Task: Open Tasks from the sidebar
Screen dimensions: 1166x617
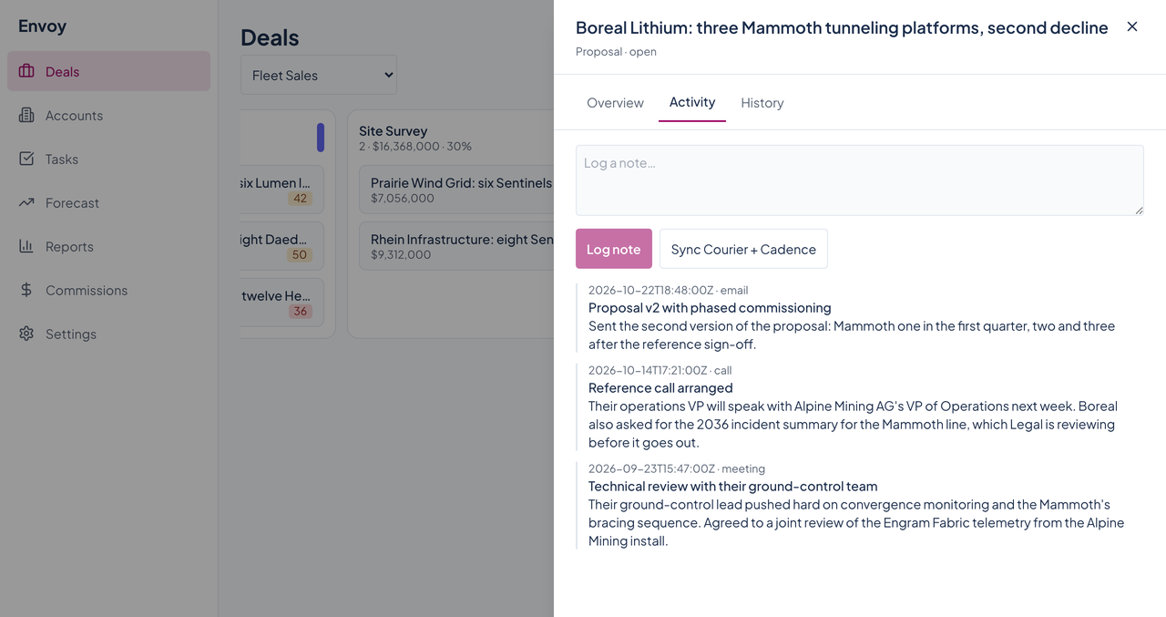Action: tap(108, 159)
